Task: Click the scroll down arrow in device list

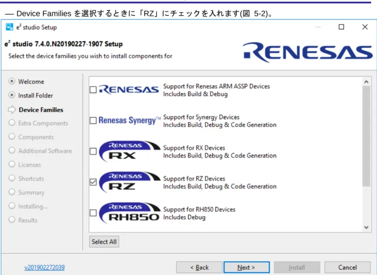Action: tap(366, 228)
